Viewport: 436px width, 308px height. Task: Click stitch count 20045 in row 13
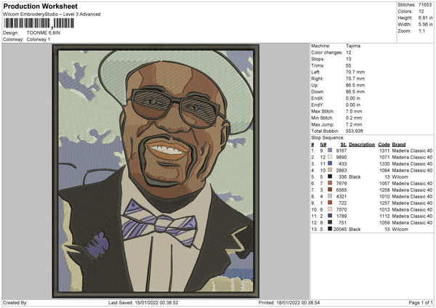click(340, 230)
